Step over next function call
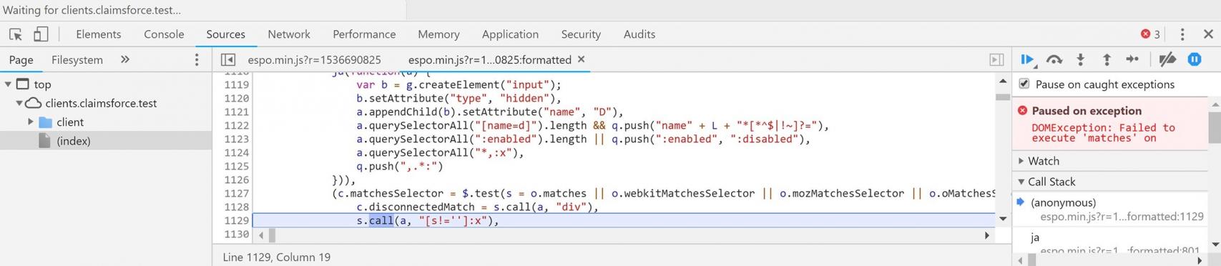 click(1054, 59)
